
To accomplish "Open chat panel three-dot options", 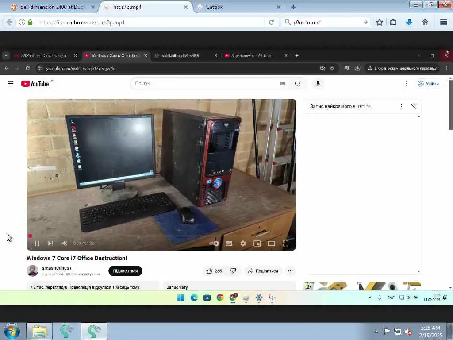I will pos(401,106).
